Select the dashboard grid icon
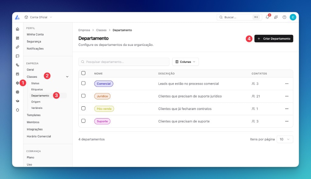 [x=17, y=37]
